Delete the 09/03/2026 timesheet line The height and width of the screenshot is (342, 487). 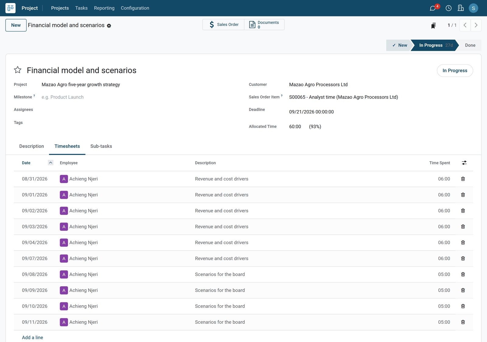pos(463,226)
